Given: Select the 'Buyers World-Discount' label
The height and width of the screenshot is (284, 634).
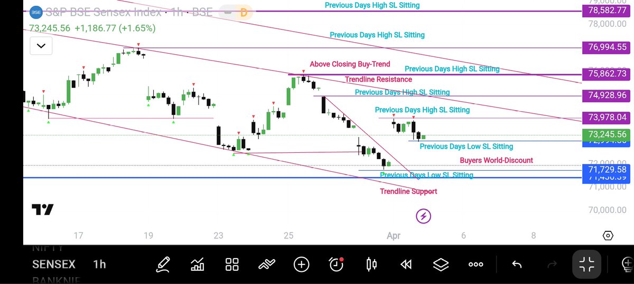Looking at the screenshot, I should pos(496,160).
